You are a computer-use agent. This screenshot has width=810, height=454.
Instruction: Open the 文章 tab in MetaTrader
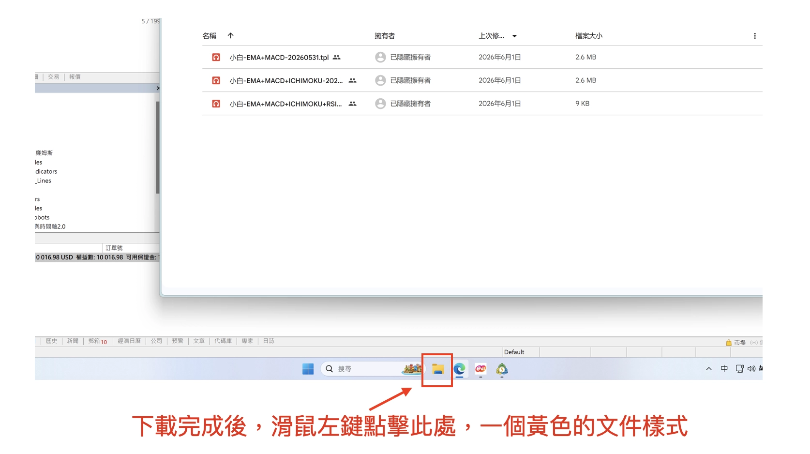(199, 341)
